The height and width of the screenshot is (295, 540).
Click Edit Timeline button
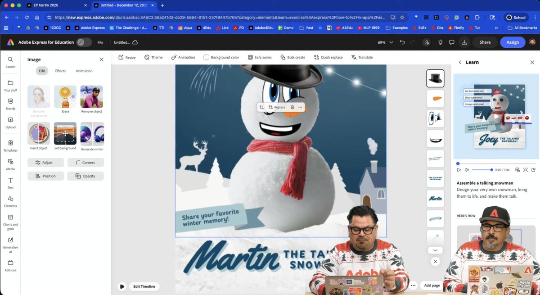pos(144,286)
